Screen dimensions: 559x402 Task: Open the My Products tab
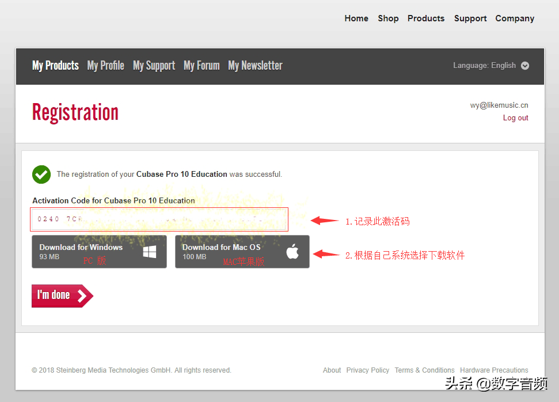(x=55, y=66)
